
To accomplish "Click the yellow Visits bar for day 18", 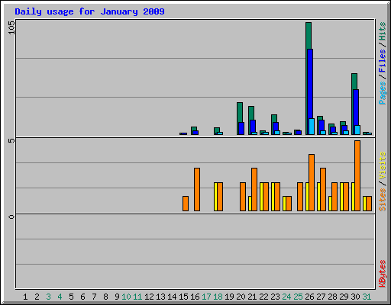I will [x=215, y=197].
